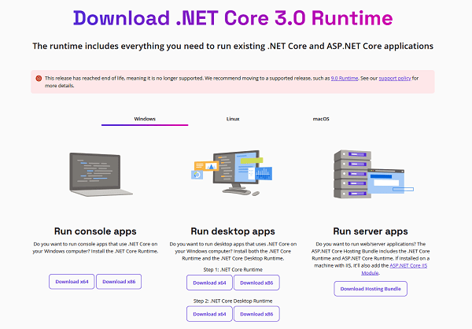This screenshot has width=472, height=329.
Task: Click Download Hosting Bundle button
Action: (x=371, y=289)
